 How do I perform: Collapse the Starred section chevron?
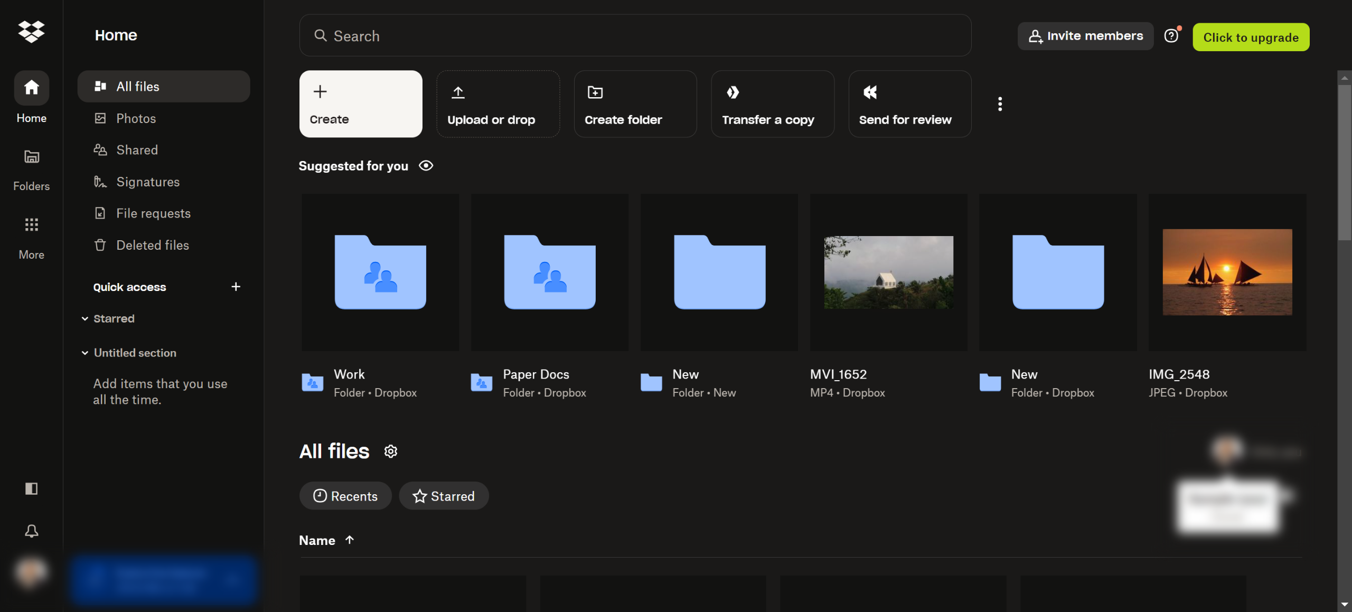point(84,319)
